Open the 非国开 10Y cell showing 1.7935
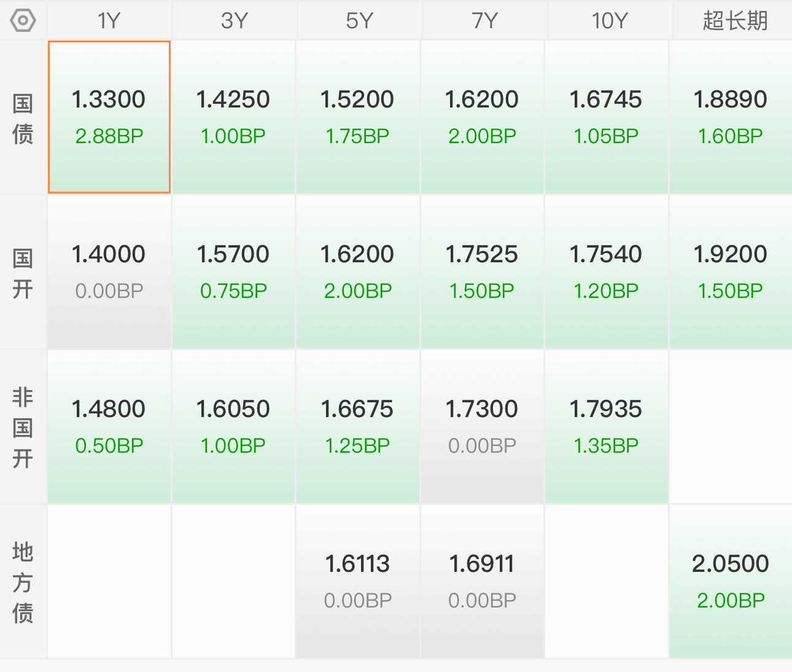The height and width of the screenshot is (672, 792). point(606,427)
